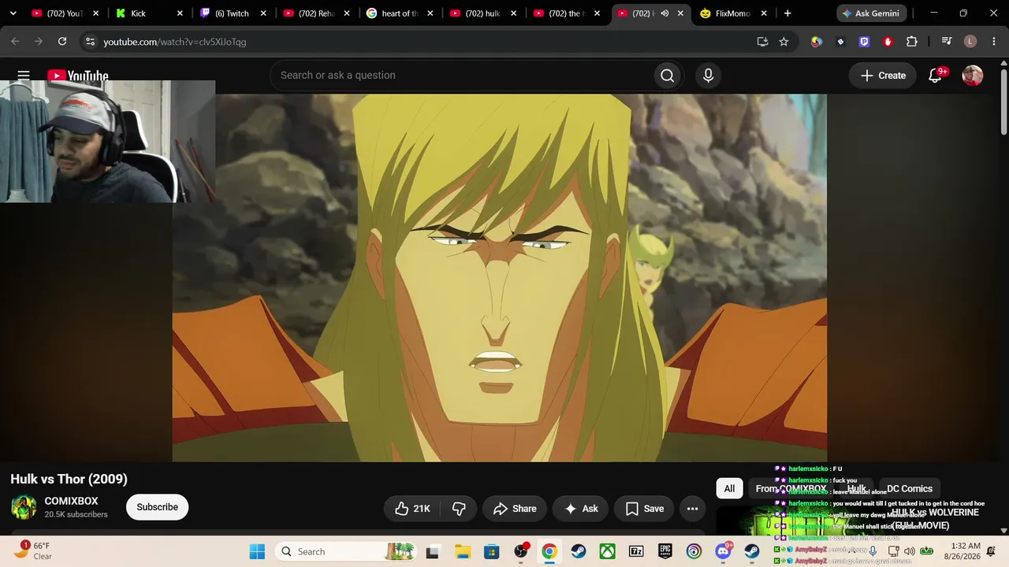Image resolution: width=1009 pixels, height=567 pixels.
Task: Save the video to a playlist
Action: tap(645, 509)
